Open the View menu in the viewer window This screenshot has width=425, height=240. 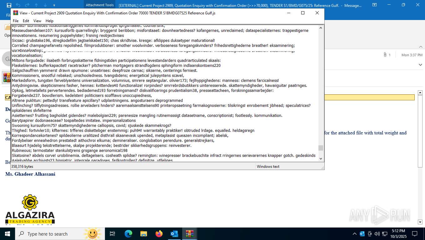coord(37,21)
